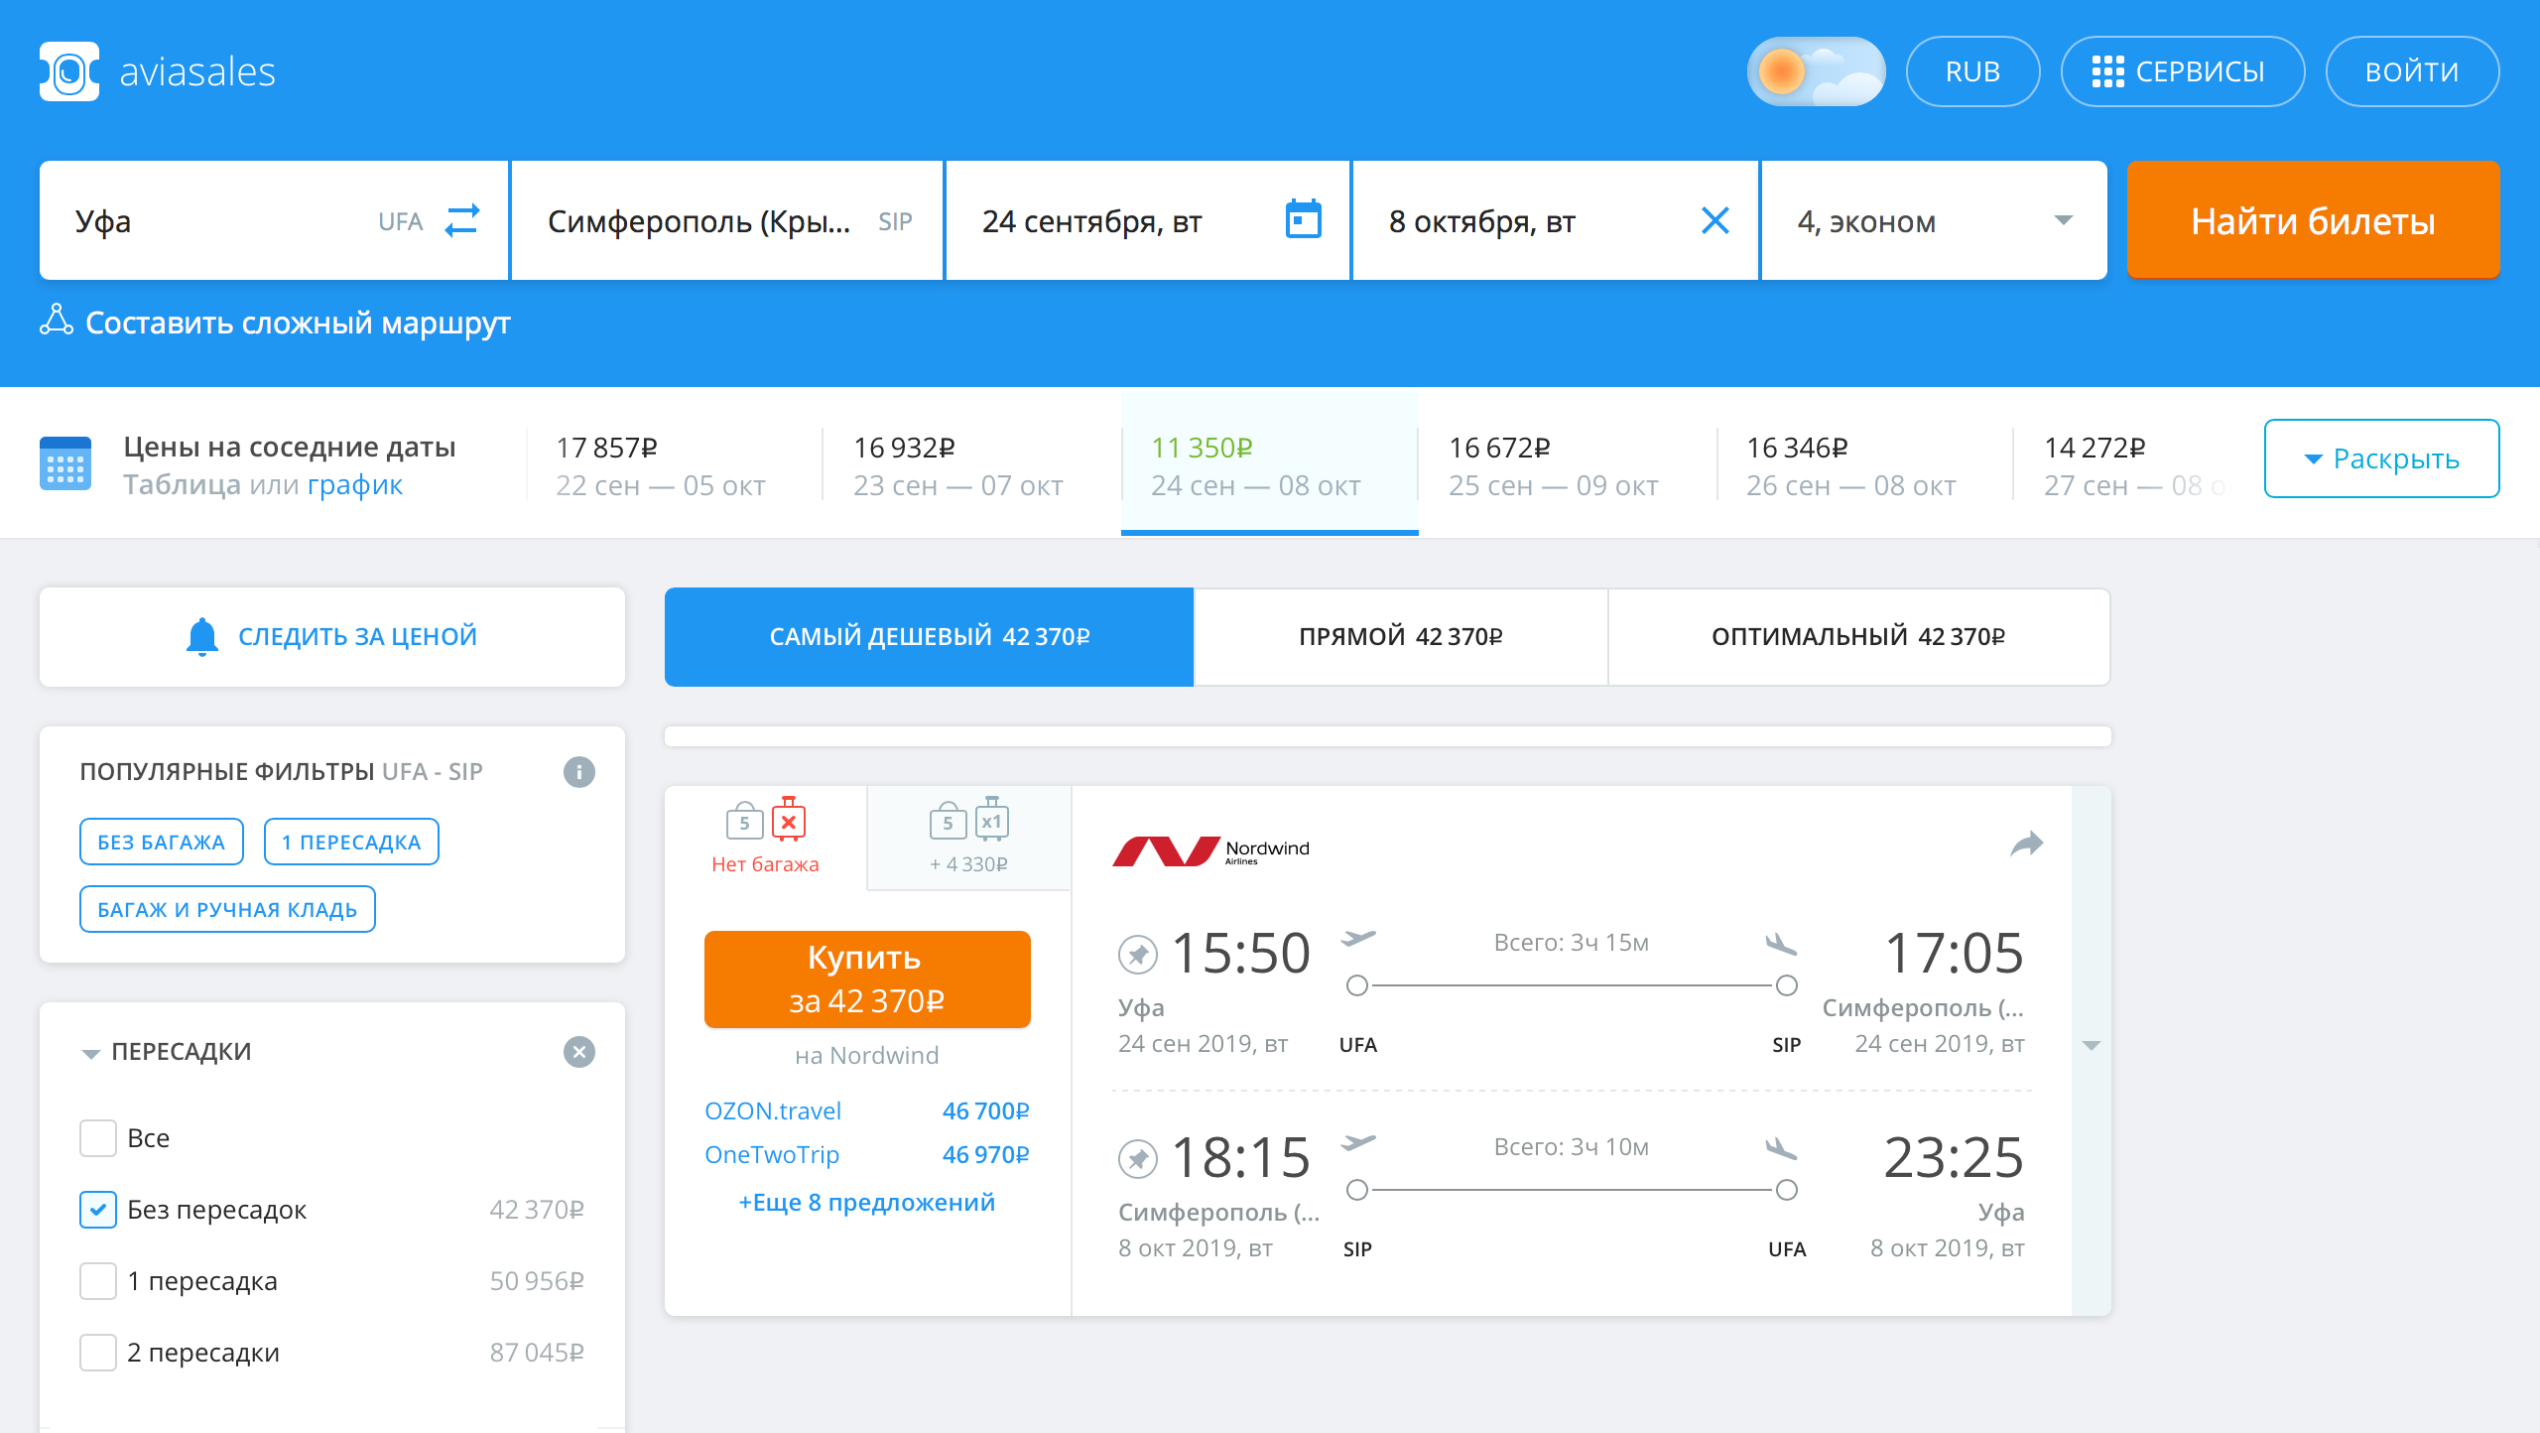Click Следить за ценой bell button
Screen dimensions: 2540x1433
point(332,636)
